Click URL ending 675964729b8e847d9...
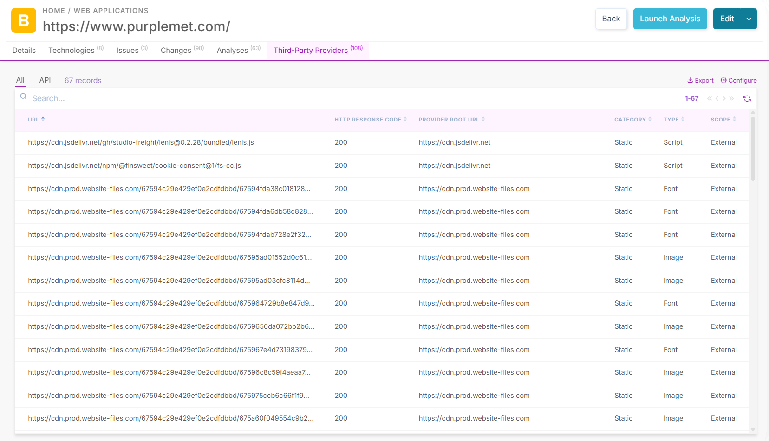Image resolution: width=769 pixels, height=441 pixels. 171,303
